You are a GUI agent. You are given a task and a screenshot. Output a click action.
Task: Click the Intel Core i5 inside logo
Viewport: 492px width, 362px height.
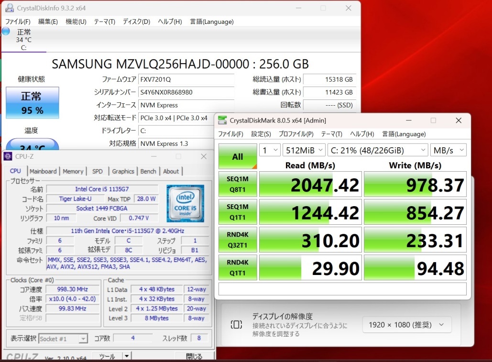(x=185, y=203)
